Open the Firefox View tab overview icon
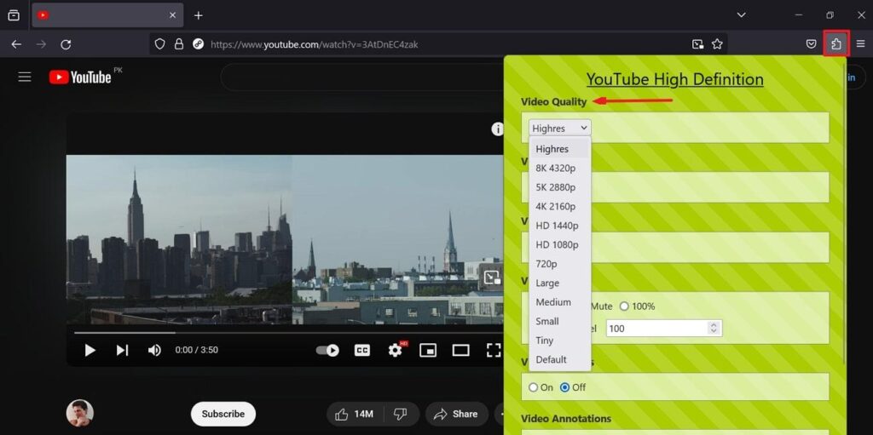Screen dimensions: 873x435 click(x=14, y=15)
